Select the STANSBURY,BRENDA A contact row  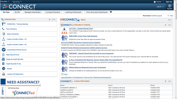pos(116,88)
